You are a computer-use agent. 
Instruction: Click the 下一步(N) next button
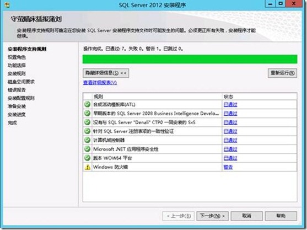pos(212,216)
